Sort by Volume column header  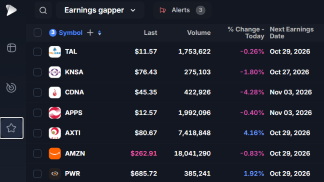[x=199, y=33]
